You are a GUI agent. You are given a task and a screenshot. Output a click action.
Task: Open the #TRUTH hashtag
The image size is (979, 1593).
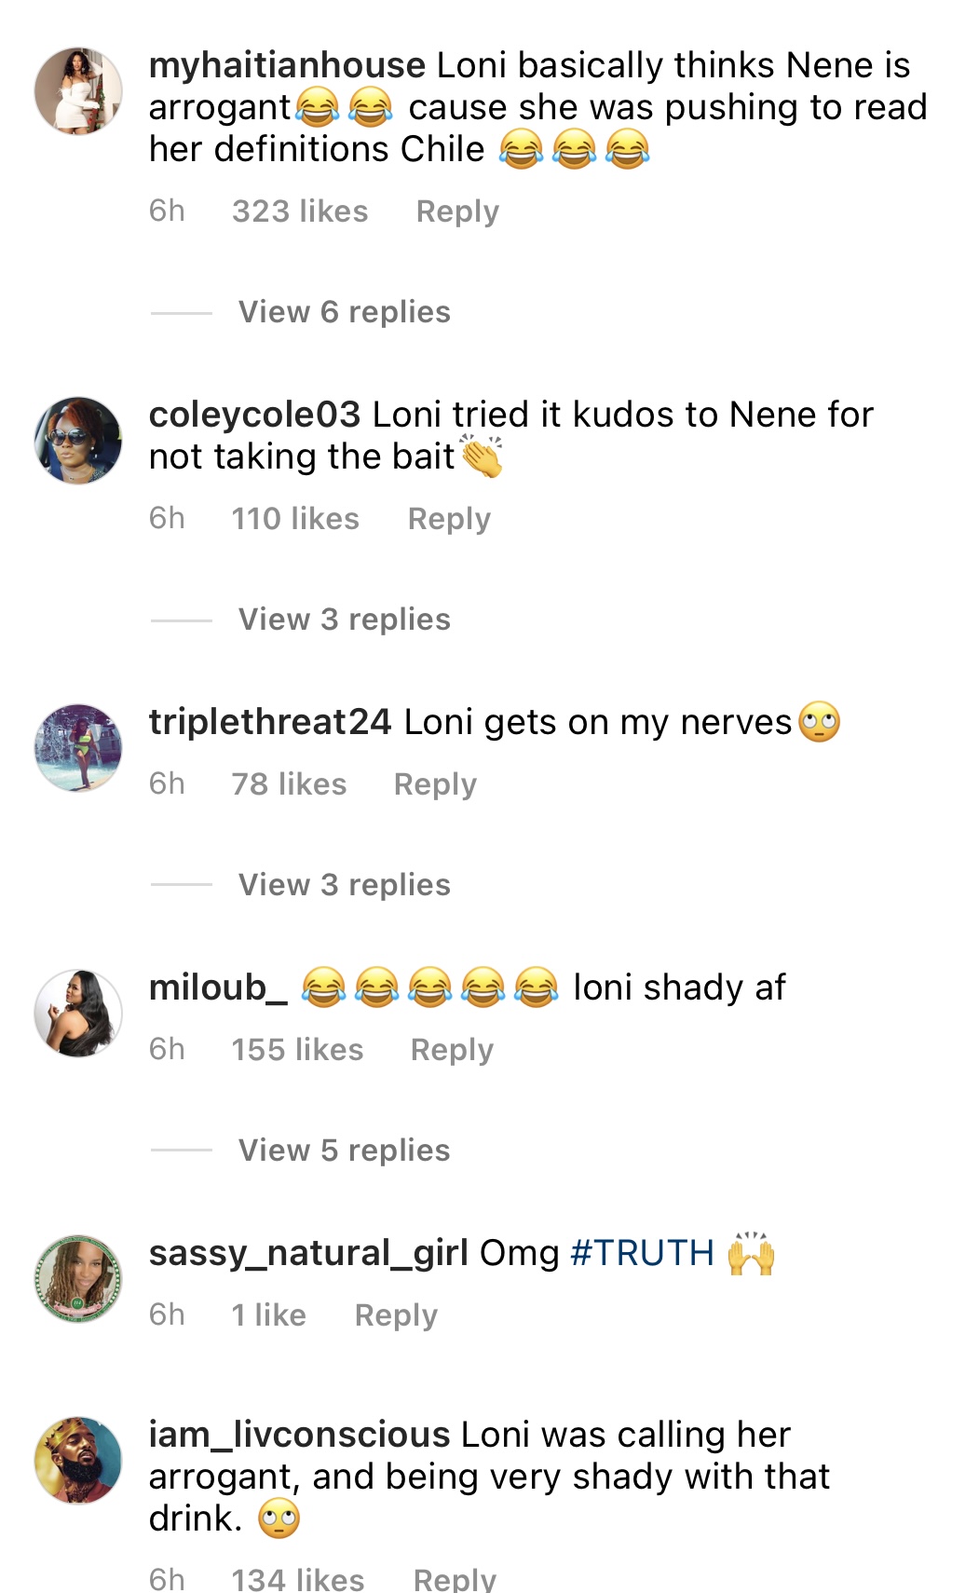pos(642,1253)
